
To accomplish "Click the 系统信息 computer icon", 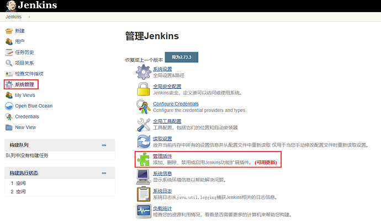I will coord(144,177).
